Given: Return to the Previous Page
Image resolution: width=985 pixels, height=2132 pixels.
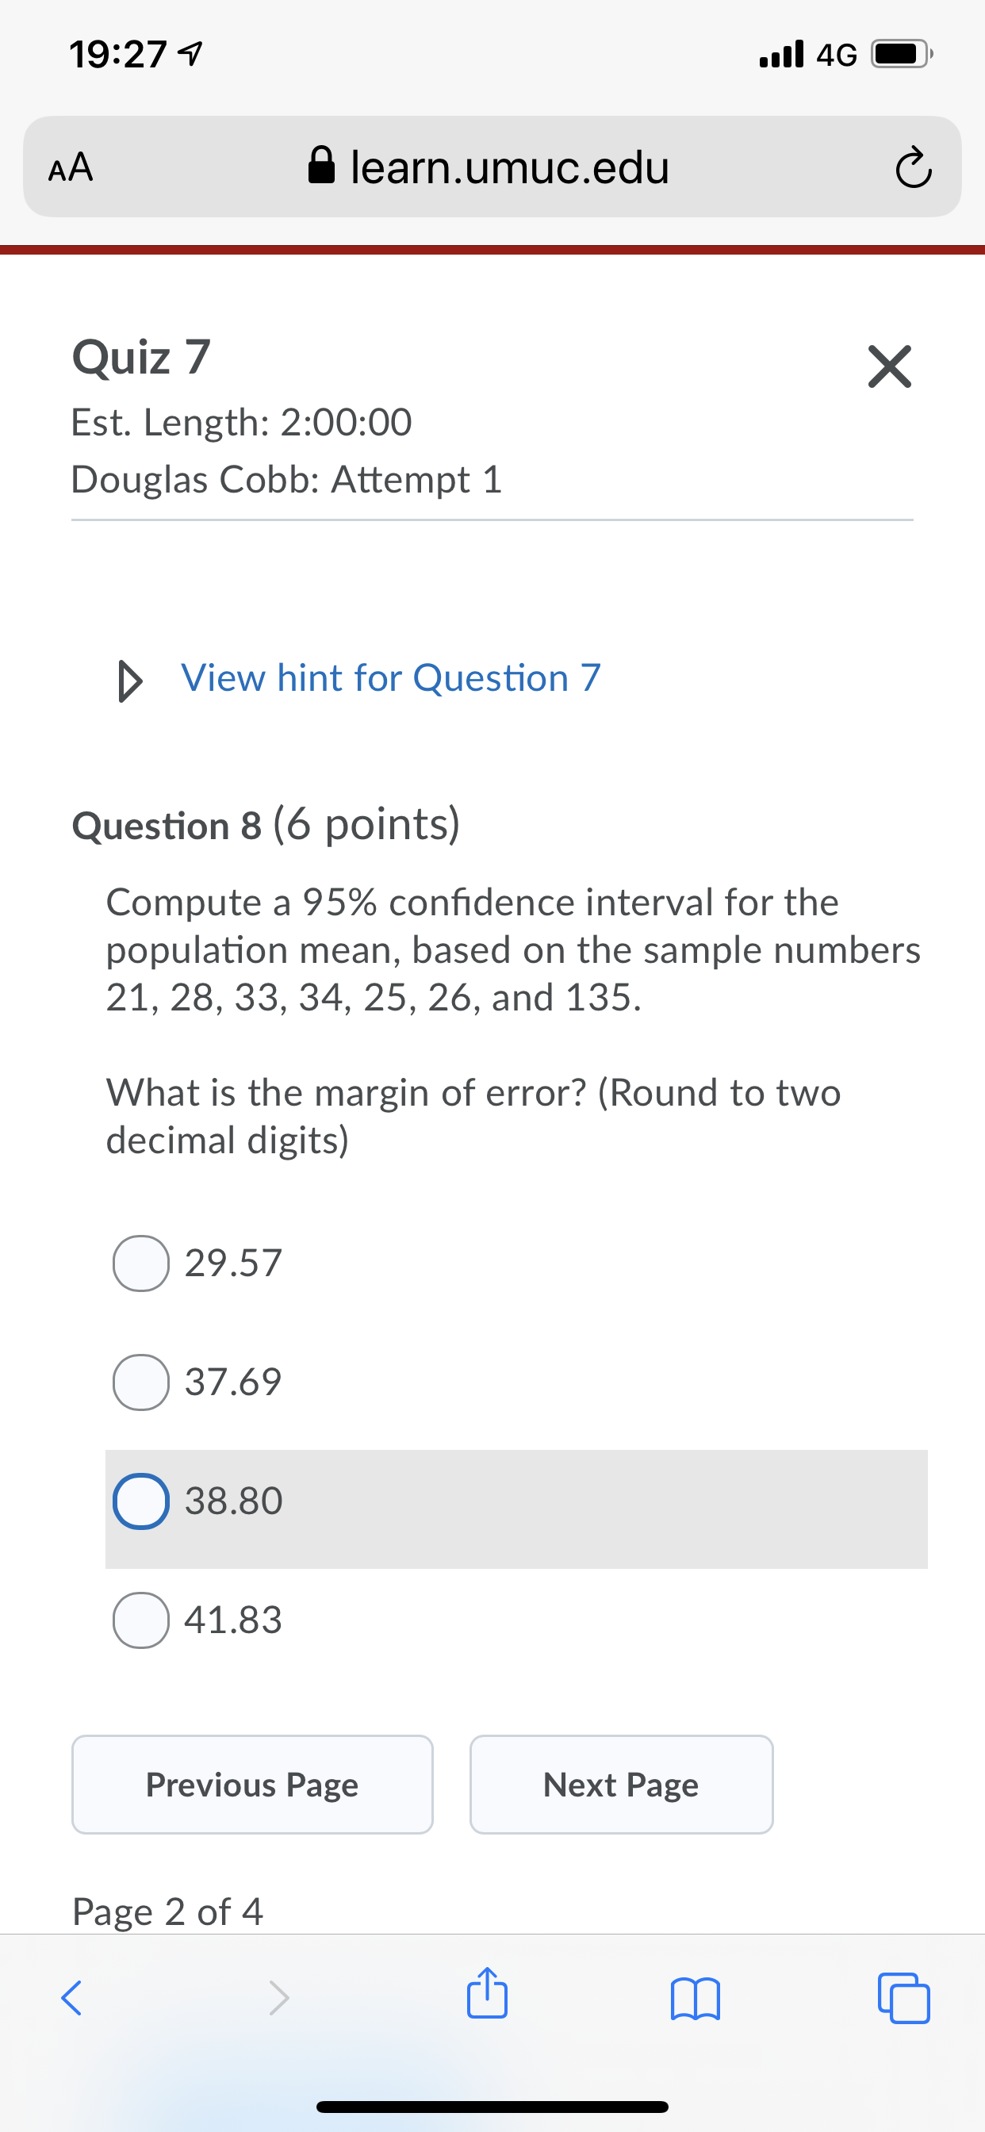Looking at the screenshot, I should (x=251, y=1785).
